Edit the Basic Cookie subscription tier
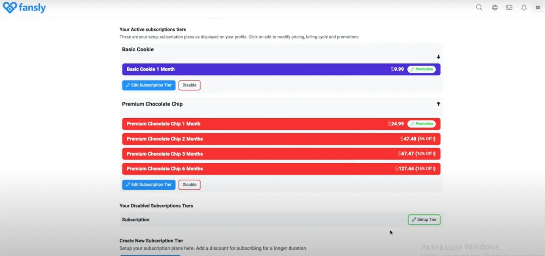 [149, 85]
